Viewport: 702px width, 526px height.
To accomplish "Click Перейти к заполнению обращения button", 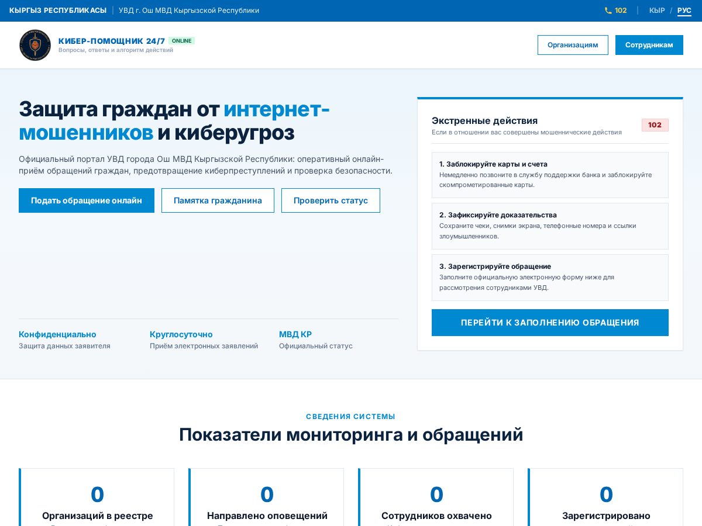I will pos(550,323).
